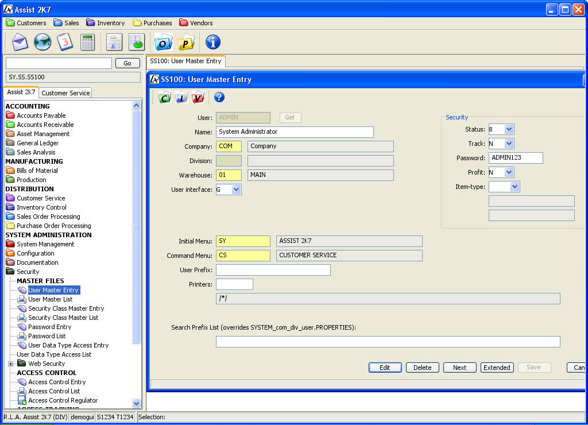Select SS100: User Master Entry tab
588x425 pixels.
pyautogui.click(x=185, y=61)
